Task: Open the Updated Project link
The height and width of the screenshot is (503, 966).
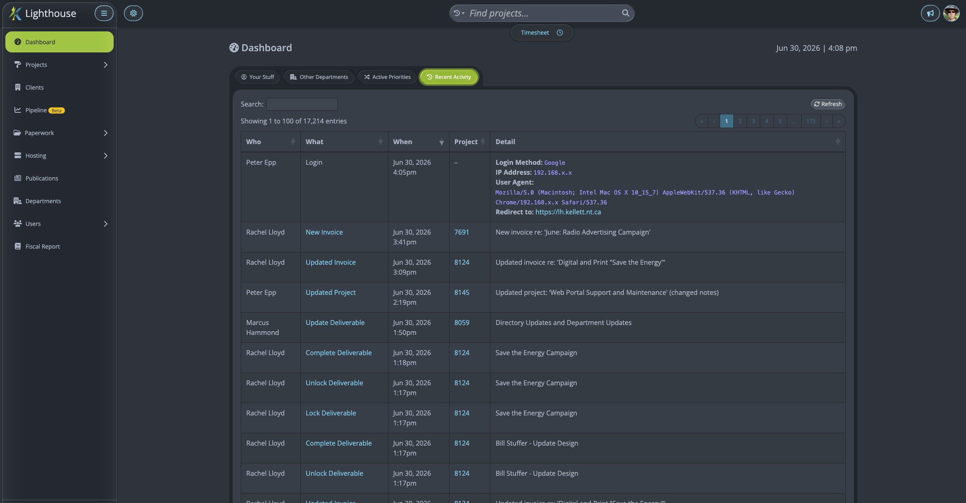Action: [x=331, y=292]
